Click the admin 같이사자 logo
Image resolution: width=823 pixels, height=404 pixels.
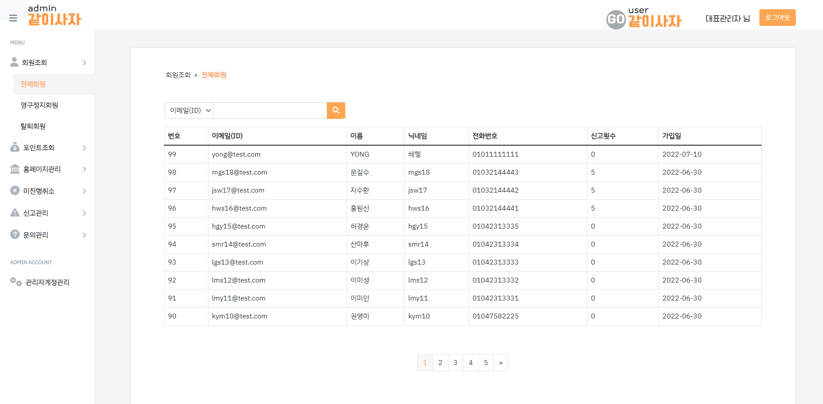click(54, 15)
